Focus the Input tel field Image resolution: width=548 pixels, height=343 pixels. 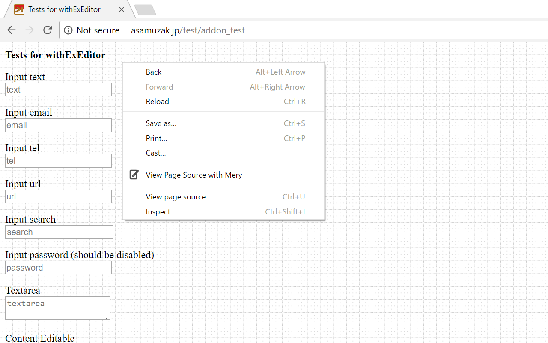(x=58, y=161)
